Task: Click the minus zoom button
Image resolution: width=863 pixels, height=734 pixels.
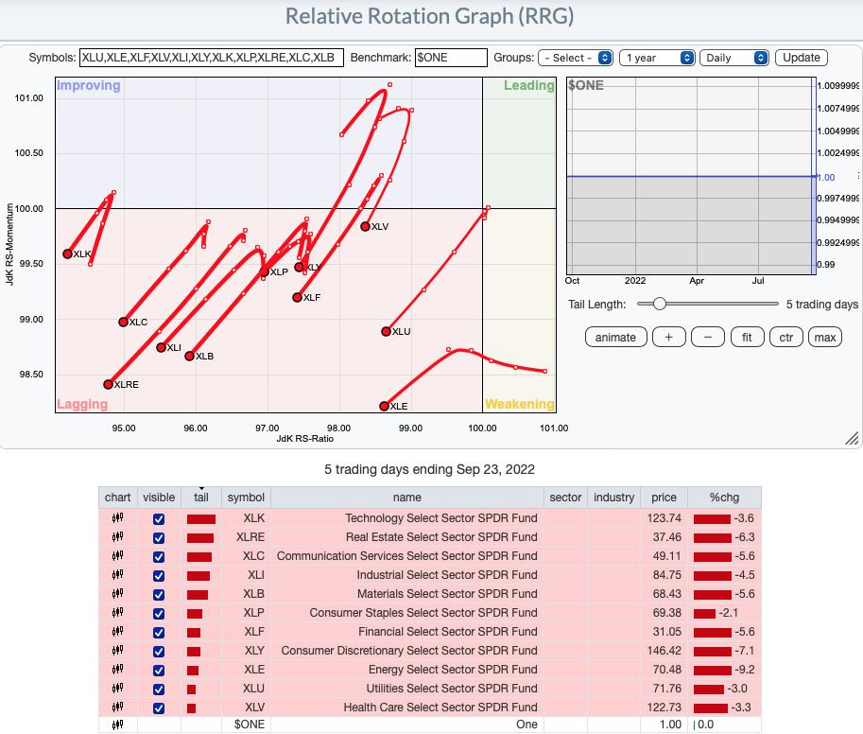Action: pyautogui.click(x=708, y=338)
